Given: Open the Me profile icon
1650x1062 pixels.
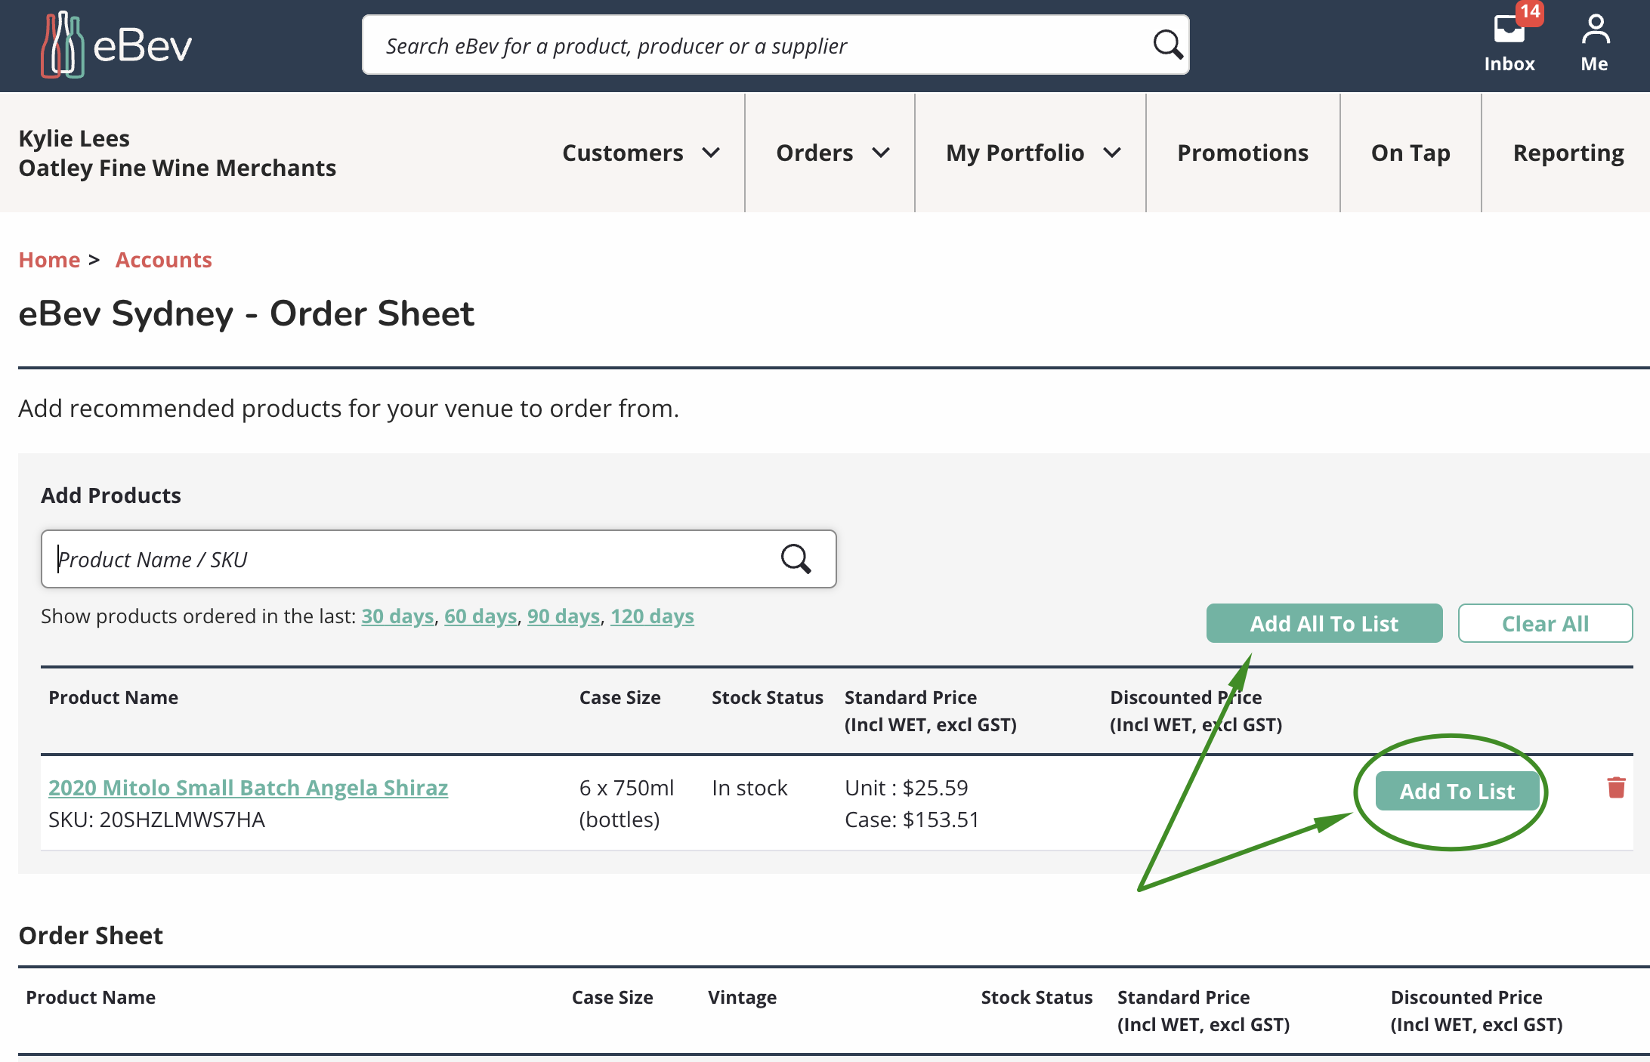Looking at the screenshot, I should tap(1595, 30).
